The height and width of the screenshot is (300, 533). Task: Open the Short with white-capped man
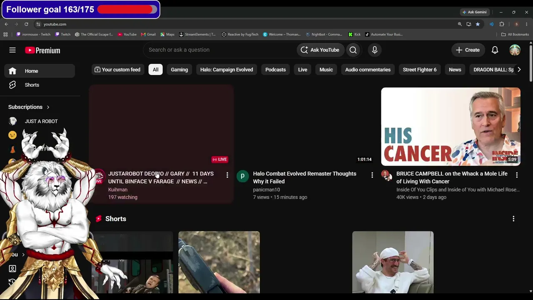point(393,262)
